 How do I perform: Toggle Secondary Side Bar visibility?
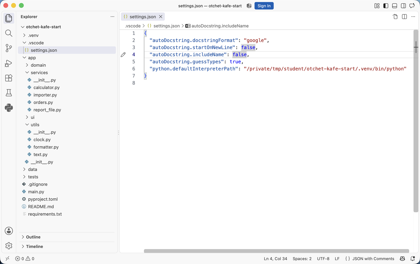point(403,6)
